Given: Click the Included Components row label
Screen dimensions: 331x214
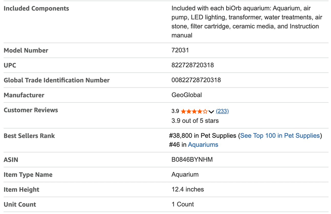Looking at the screenshot, I should [x=36, y=8].
